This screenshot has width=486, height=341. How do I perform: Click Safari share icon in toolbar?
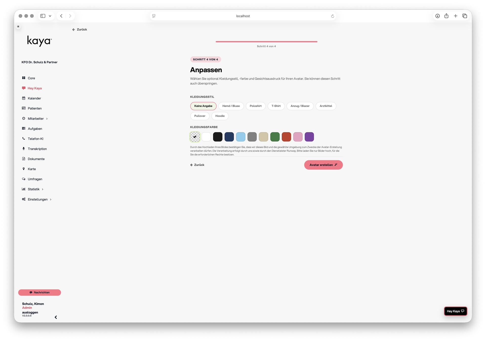click(446, 16)
